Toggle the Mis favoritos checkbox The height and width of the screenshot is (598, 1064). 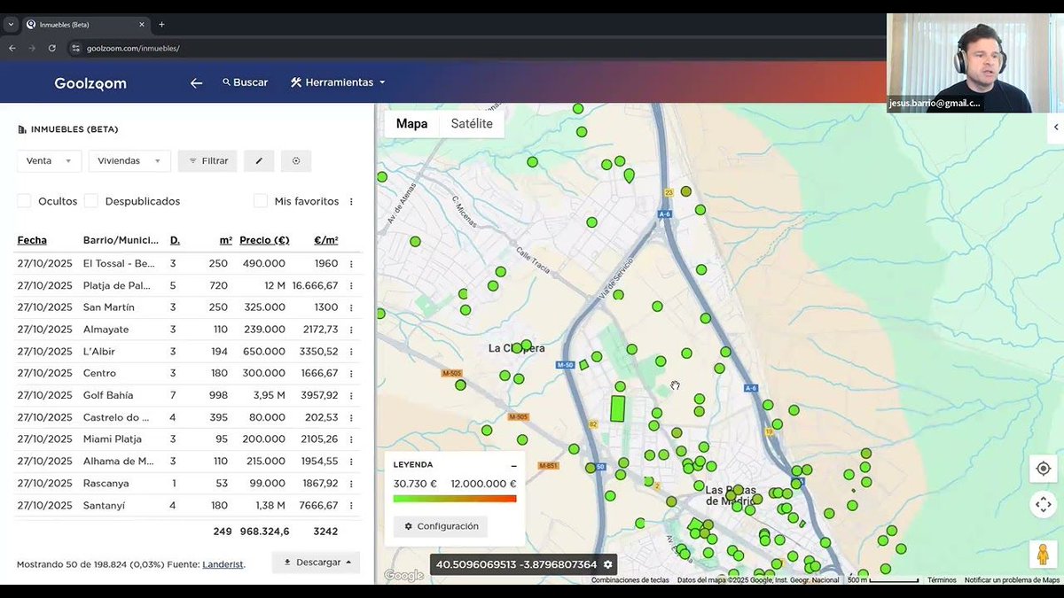click(261, 201)
